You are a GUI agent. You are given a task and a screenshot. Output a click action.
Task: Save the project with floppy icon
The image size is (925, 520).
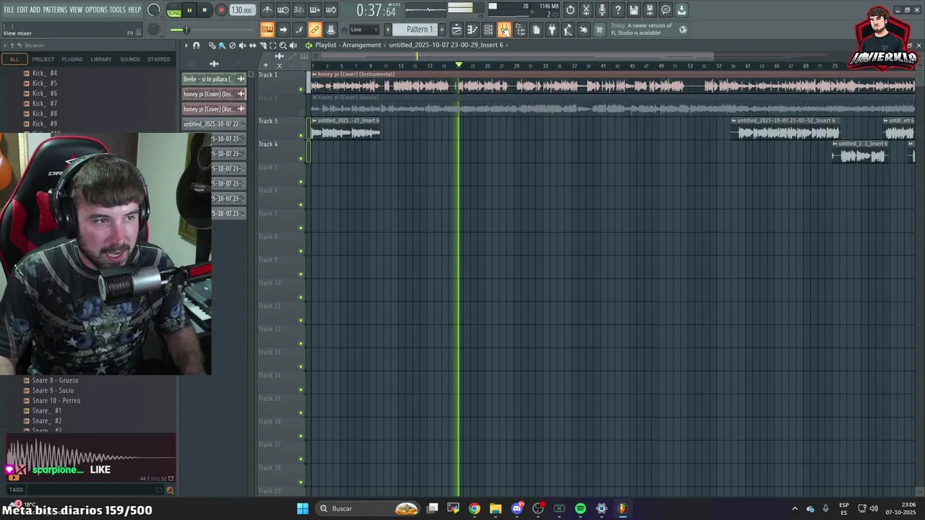(634, 10)
